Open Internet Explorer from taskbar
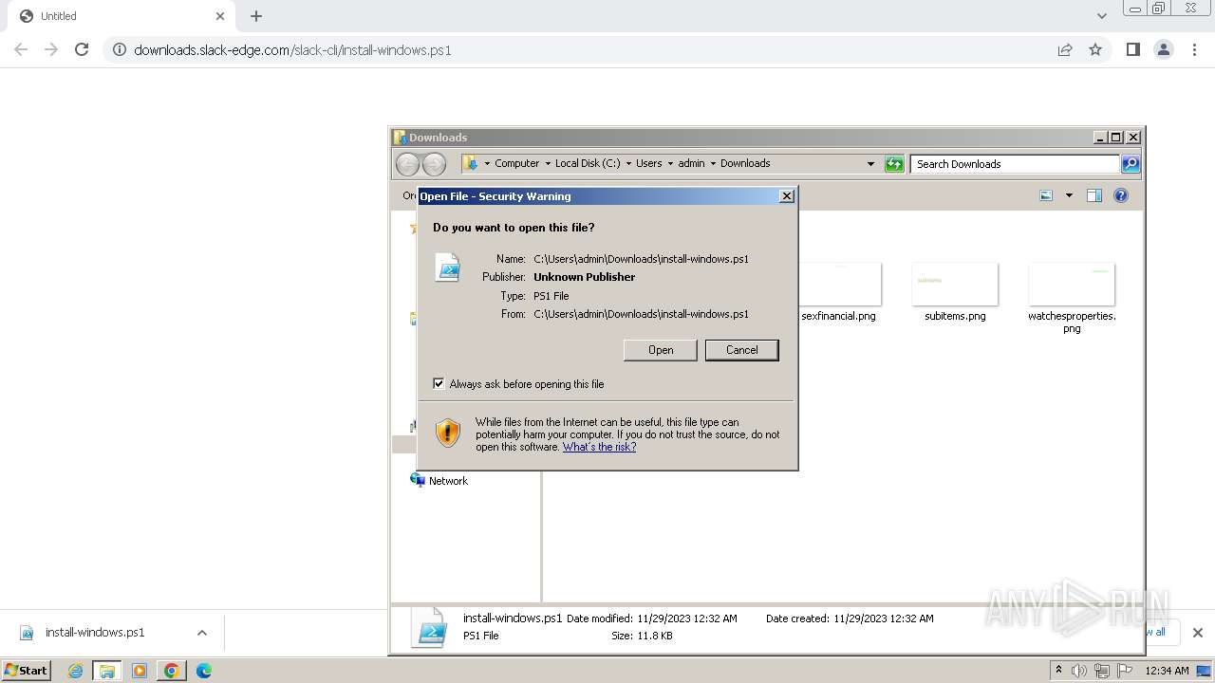The height and width of the screenshot is (683, 1215). 75,671
